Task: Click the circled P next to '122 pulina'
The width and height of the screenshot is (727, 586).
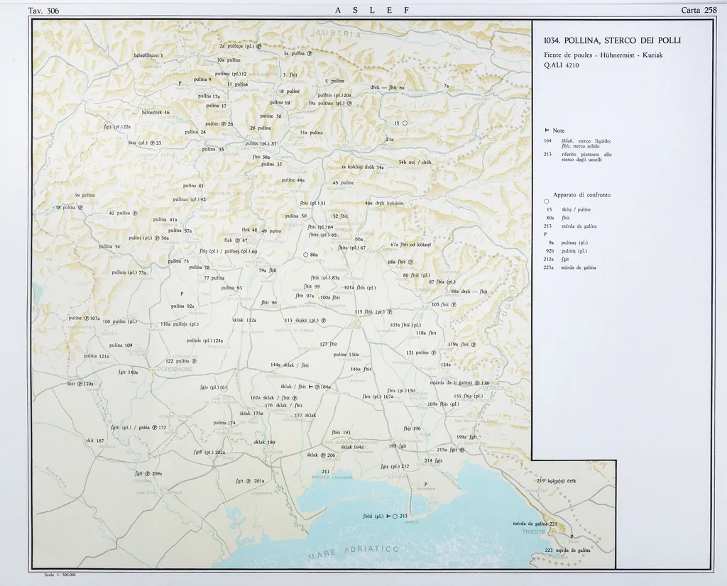Action: pyautogui.click(x=194, y=360)
